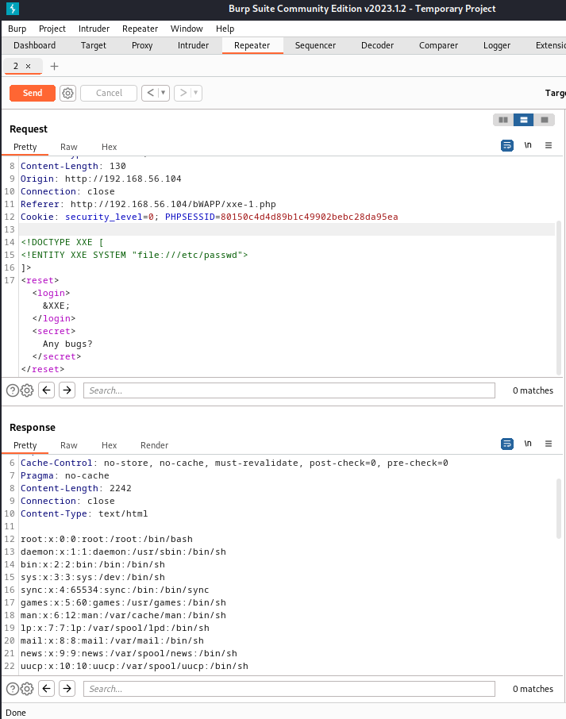Switch to the Dashboard tab

click(x=34, y=45)
